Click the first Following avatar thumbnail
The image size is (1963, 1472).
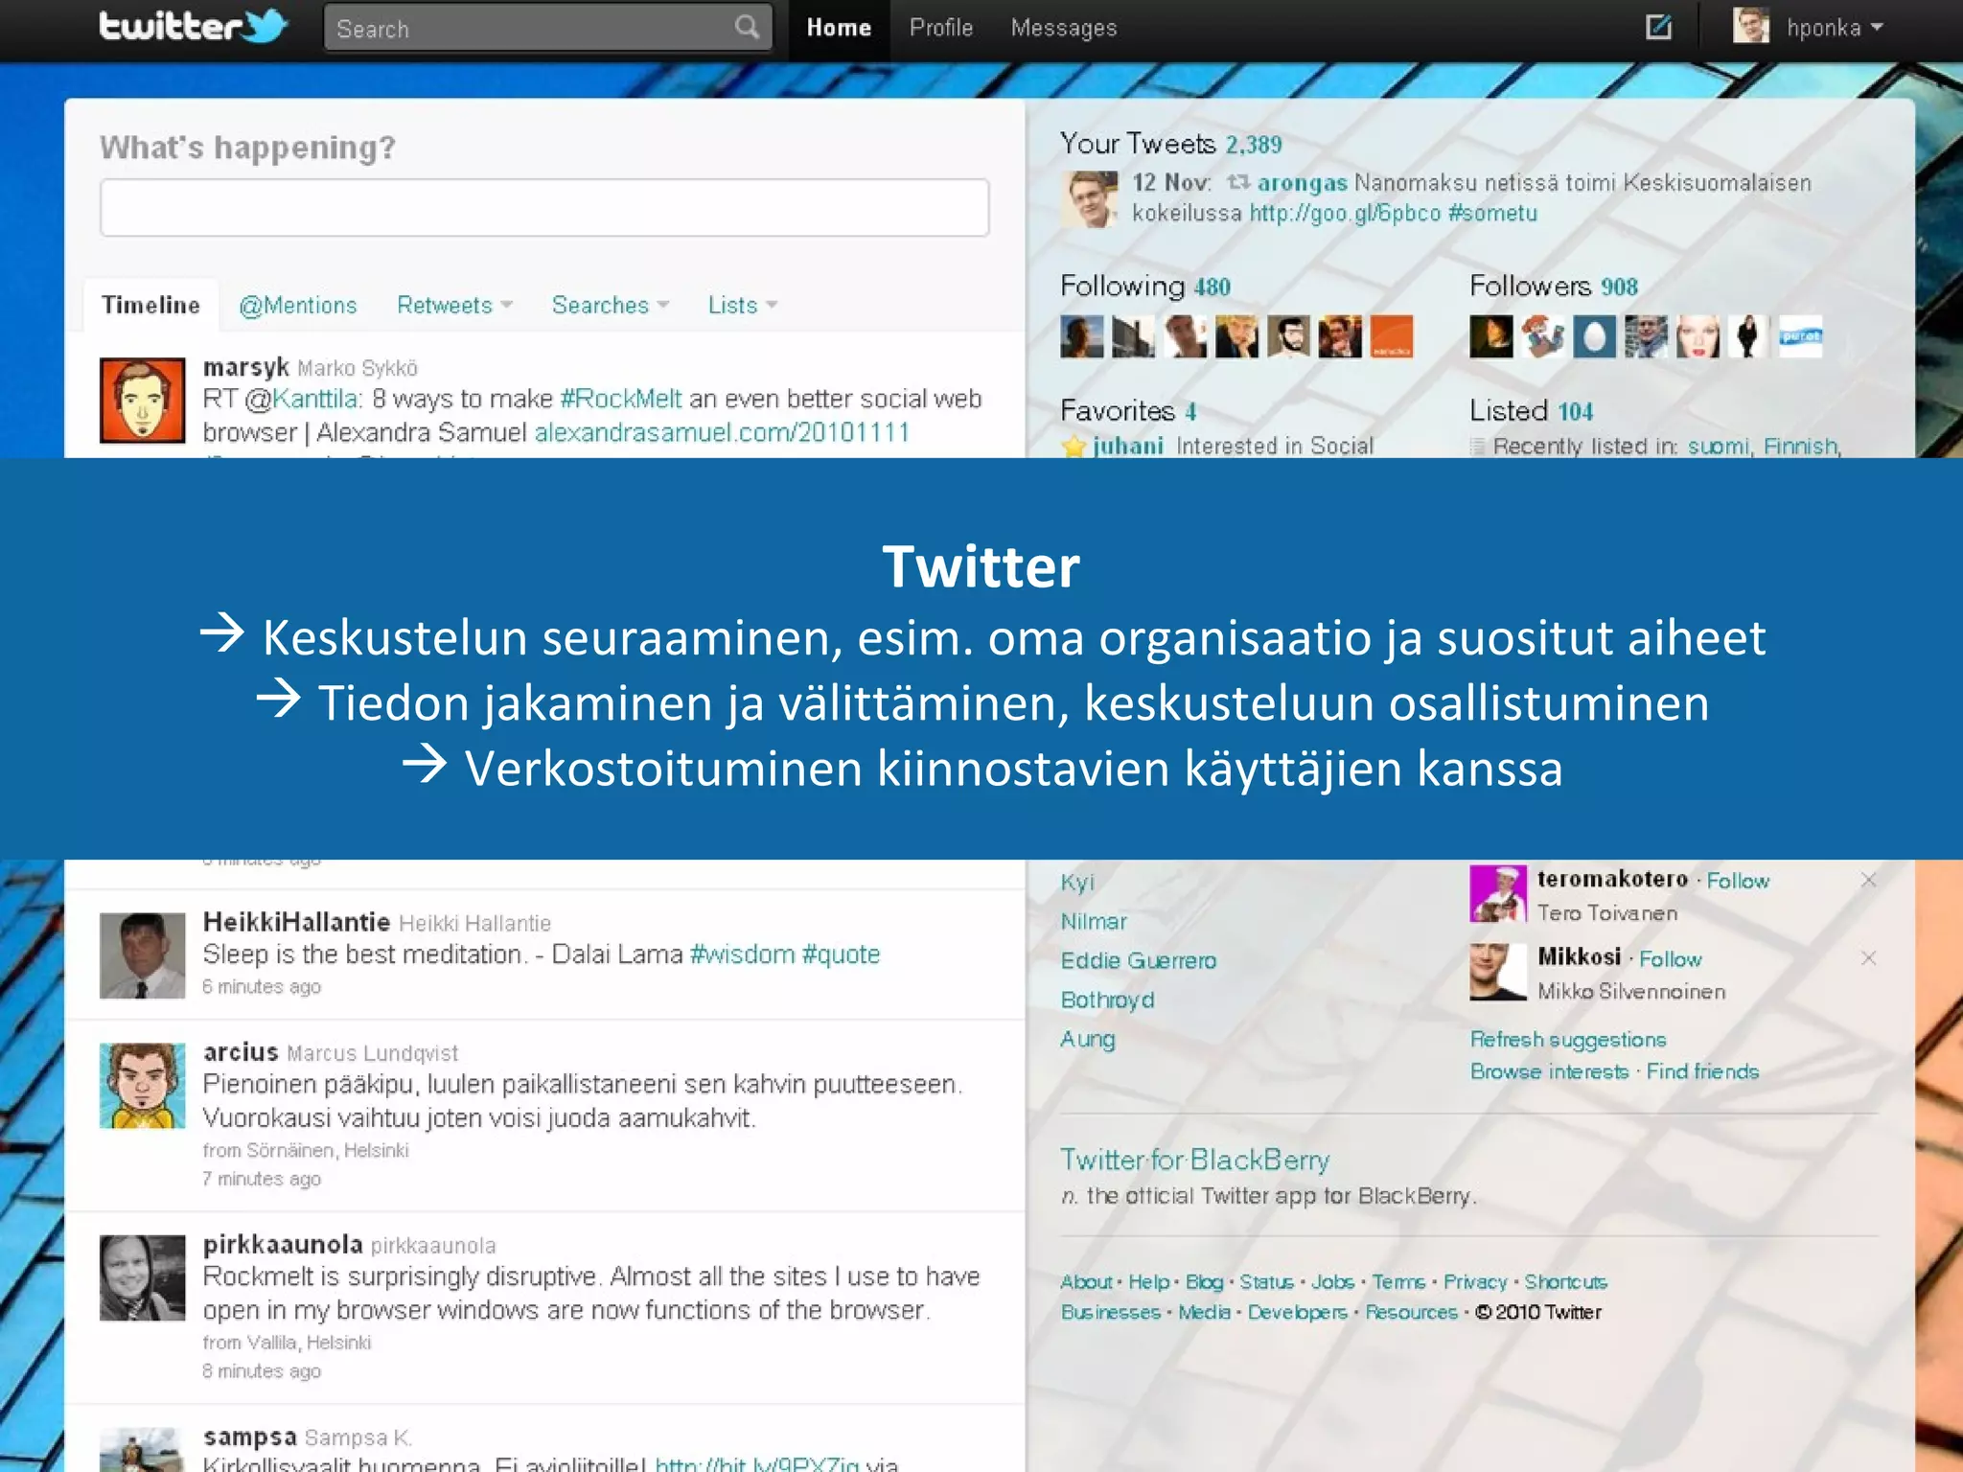pos(1081,336)
